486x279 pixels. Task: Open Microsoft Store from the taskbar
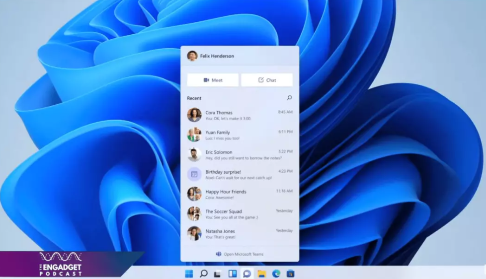pyautogui.click(x=290, y=274)
